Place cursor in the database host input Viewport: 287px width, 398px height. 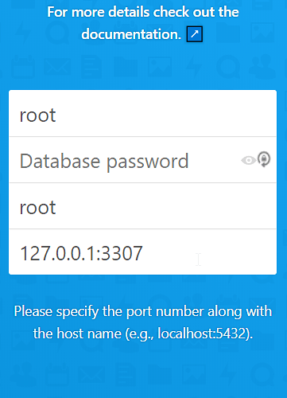pyautogui.click(x=143, y=252)
